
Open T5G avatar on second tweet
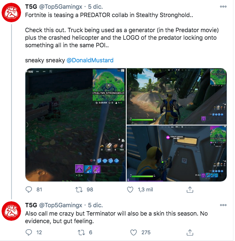pyautogui.click(x=11, y=211)
